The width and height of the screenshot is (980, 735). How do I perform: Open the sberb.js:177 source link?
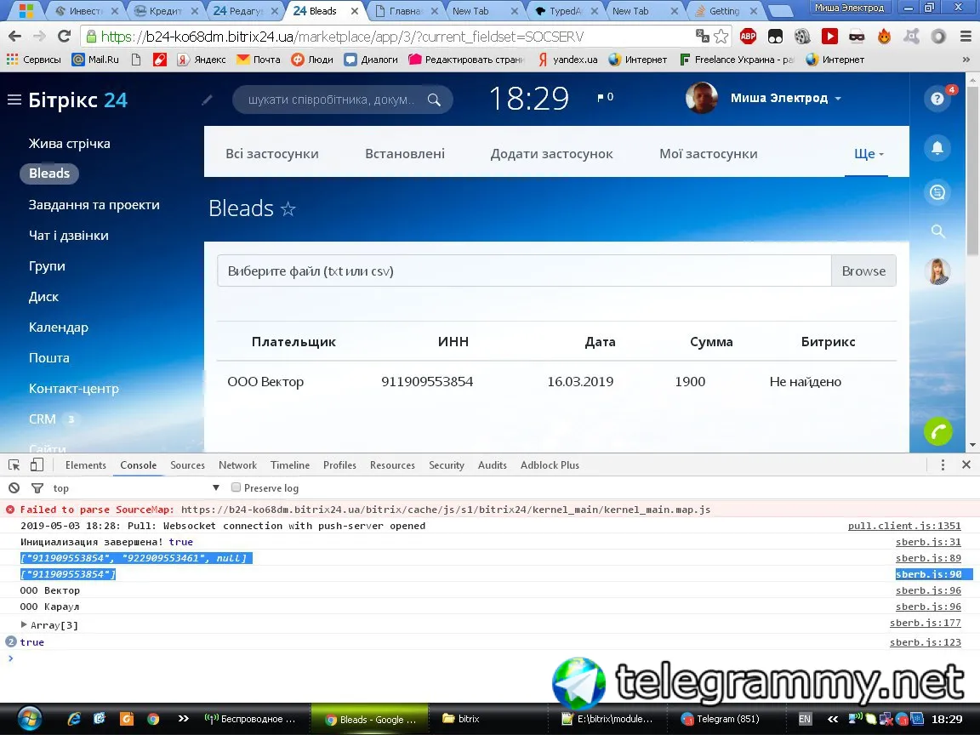click(x=925, y=623)
